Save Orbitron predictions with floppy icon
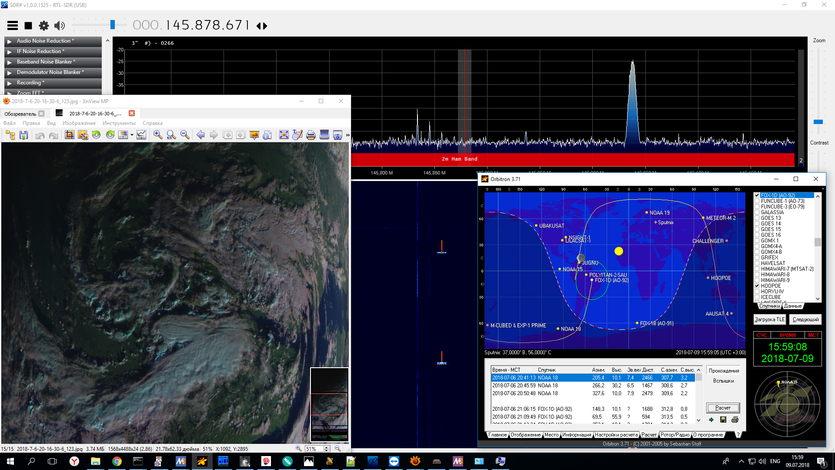Image resolution: width=835 pixels, height=470 pixels. tap(723, 420)
